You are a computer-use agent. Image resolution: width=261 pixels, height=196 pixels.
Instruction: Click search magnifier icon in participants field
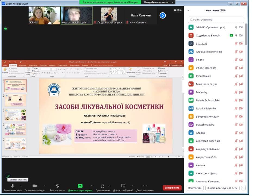click(191, 20)
